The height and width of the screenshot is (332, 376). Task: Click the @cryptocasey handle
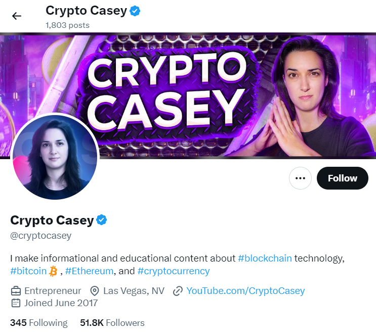click(x=41, y=236)
